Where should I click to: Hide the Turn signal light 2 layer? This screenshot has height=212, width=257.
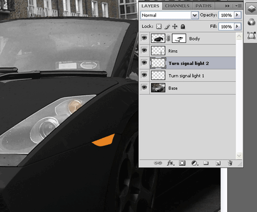(x=144, y=63)
